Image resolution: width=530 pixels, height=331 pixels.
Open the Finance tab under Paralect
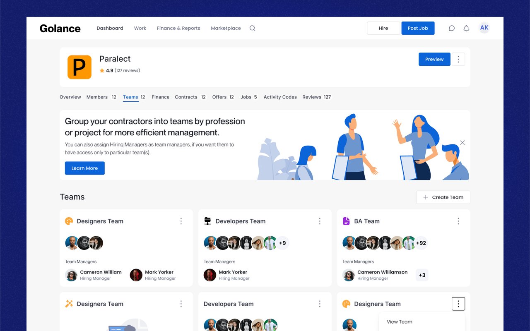[x=161, y=97]
